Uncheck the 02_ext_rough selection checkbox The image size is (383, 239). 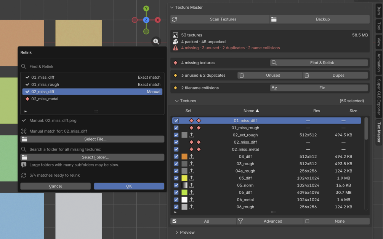[176, 135]
